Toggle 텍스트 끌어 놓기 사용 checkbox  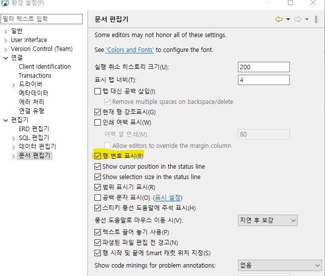click(97, 232)
